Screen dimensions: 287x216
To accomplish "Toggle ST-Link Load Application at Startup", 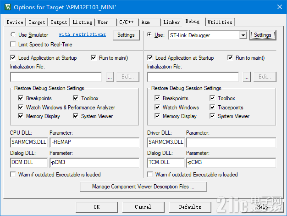I will (x=150, y=57).
